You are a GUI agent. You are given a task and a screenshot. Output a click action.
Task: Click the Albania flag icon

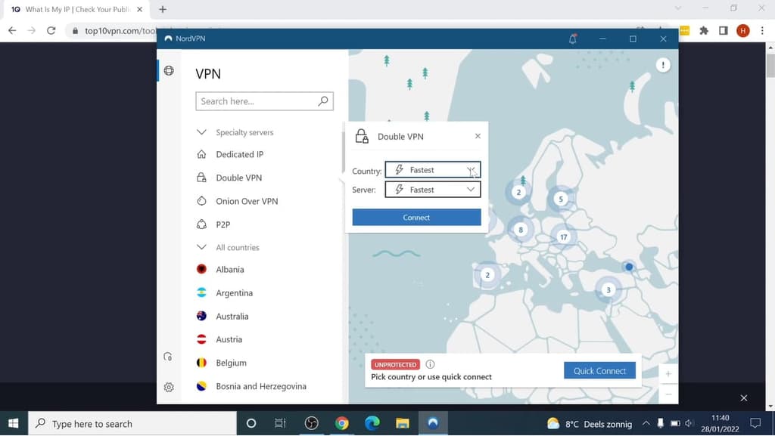click(x=201, y=269)
